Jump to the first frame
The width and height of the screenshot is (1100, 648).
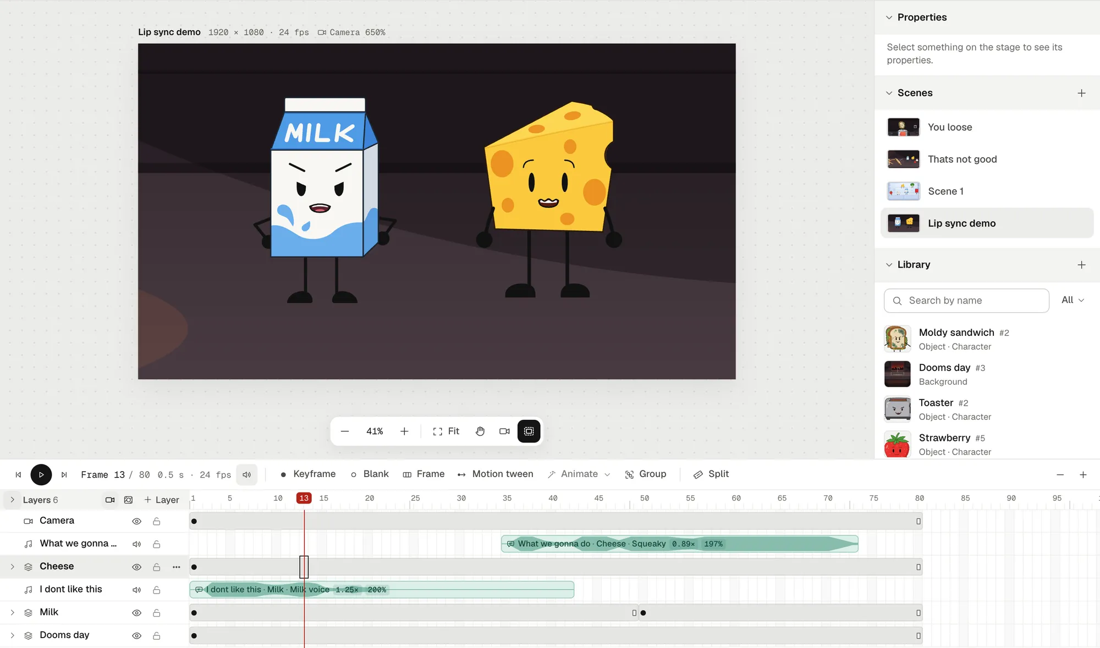[x=18, y=474]
